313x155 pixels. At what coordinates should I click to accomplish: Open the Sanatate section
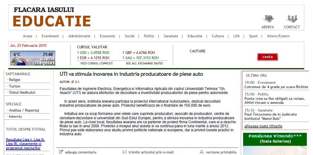point(171,36)
